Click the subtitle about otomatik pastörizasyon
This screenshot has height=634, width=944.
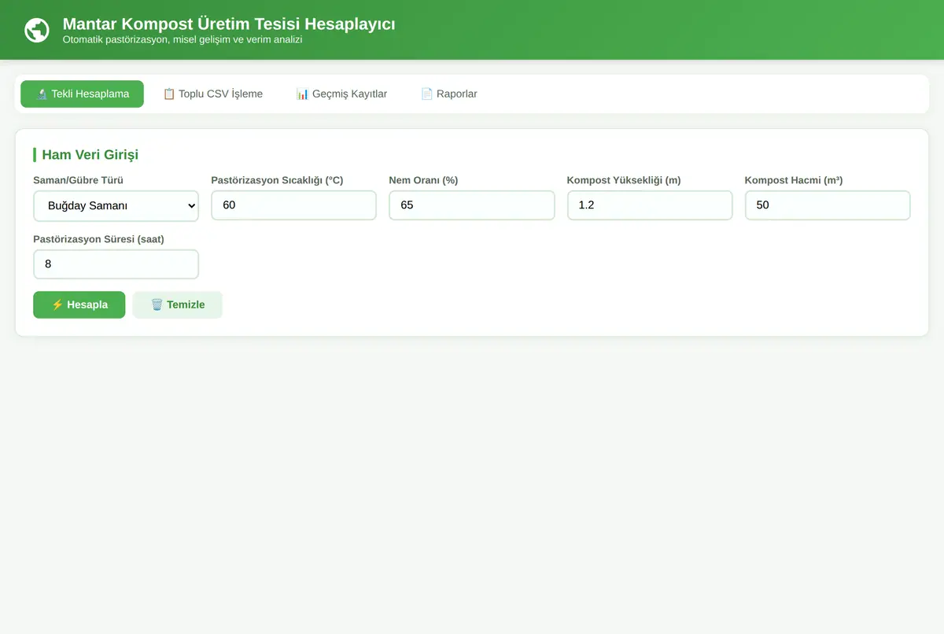[183, 39]
